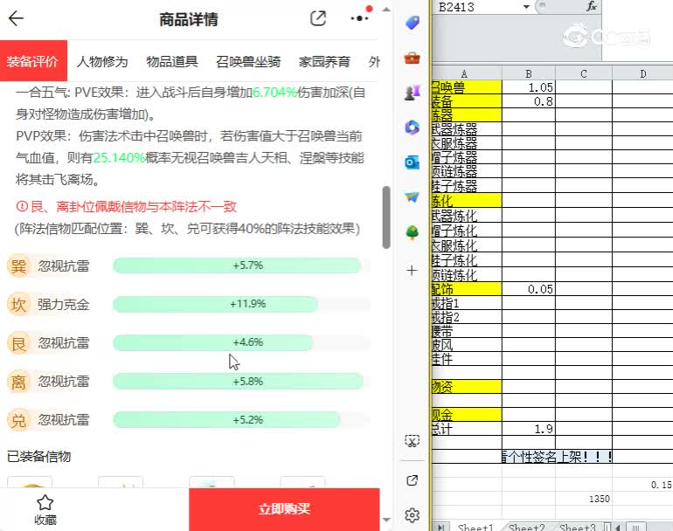
Task: Switch to the 召唤兽坐骑 tab
Action: (248, 61)
